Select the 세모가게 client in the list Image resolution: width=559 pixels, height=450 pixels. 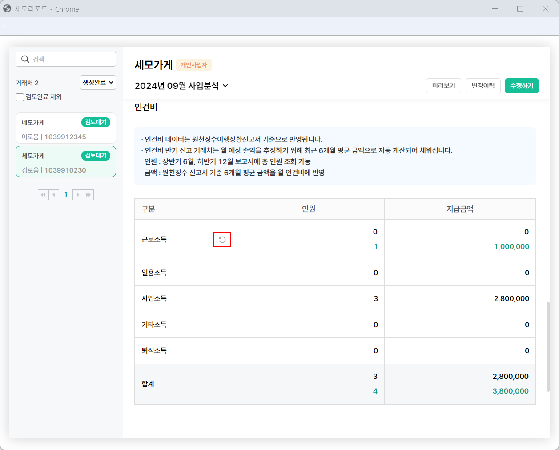point(49,162)
